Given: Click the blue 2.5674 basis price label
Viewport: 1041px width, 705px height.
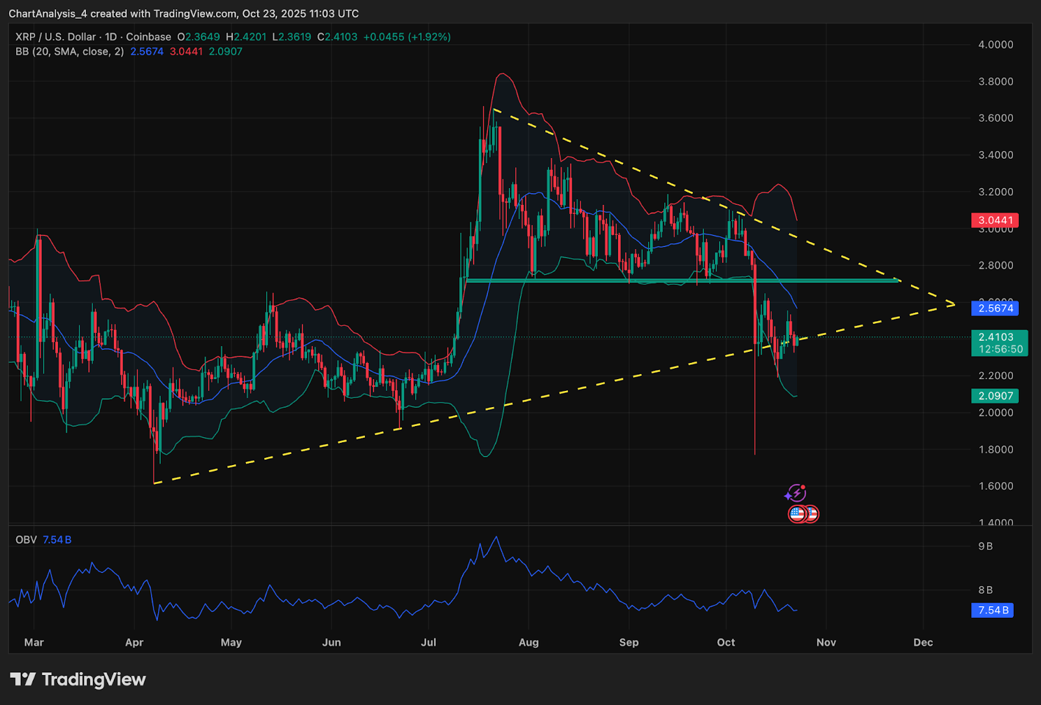Looking at the screenshot, I should tap(995, 308).
